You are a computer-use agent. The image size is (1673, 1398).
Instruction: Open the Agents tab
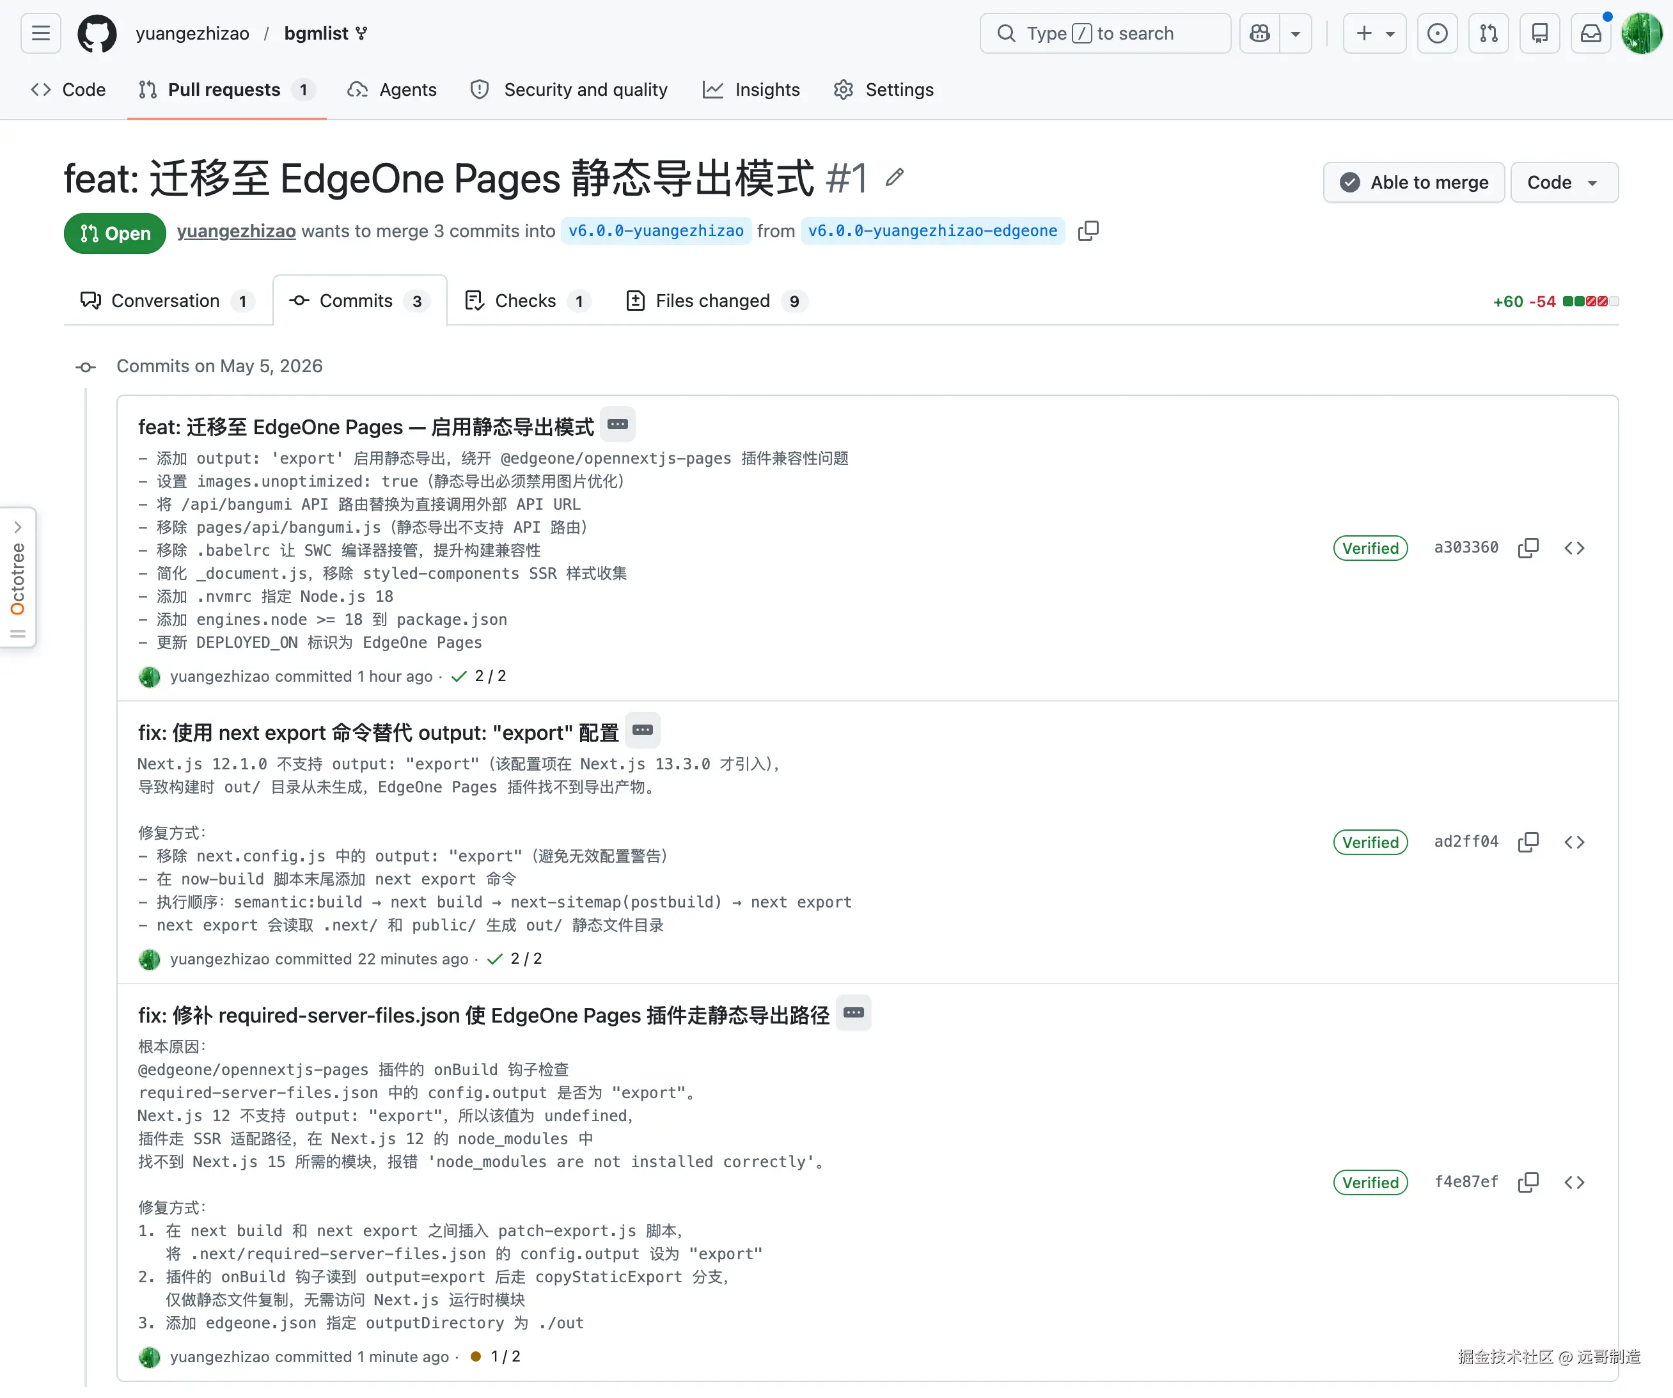[x=392, y=90]
